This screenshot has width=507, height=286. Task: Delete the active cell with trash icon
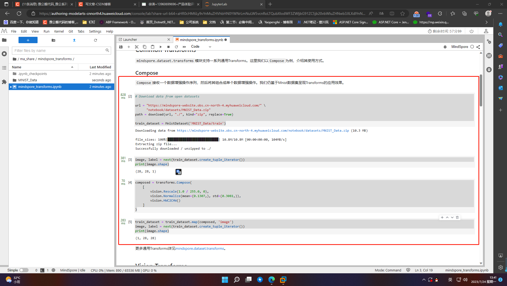(457, 217)
